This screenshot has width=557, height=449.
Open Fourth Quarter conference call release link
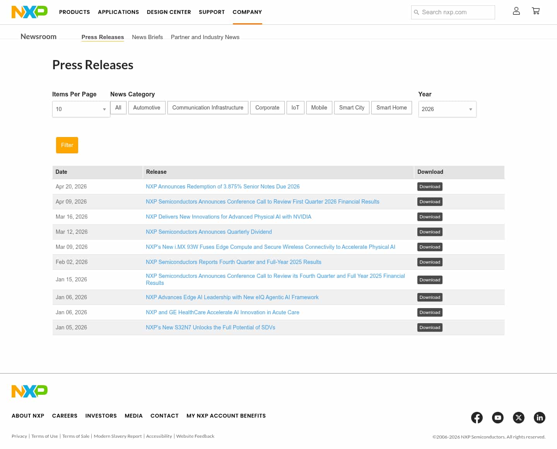click(x=275, y=279)
